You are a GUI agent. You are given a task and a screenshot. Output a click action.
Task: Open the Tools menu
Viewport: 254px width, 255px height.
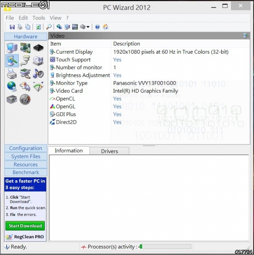[x=39, y=18]
